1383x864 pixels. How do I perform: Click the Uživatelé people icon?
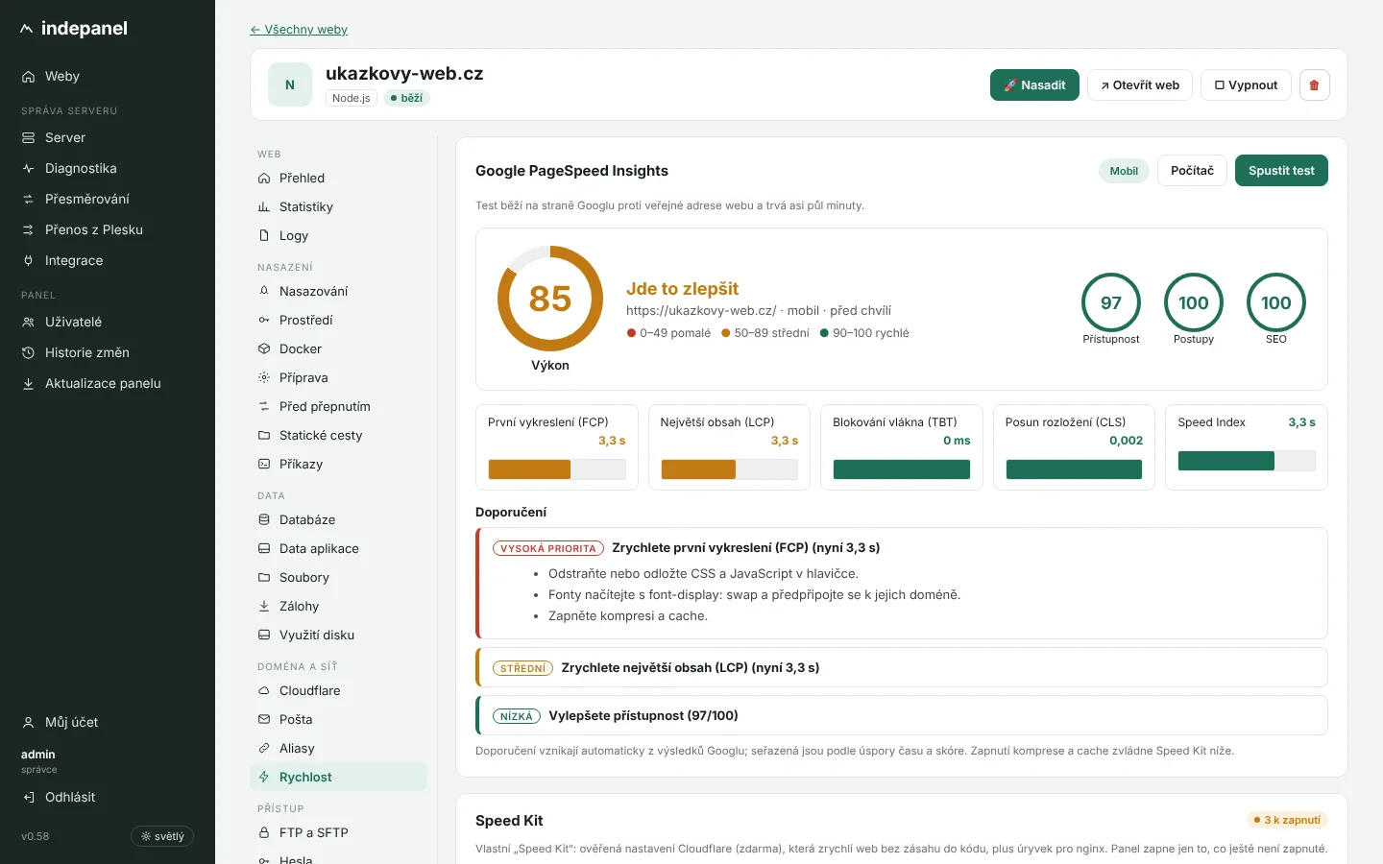29,323
